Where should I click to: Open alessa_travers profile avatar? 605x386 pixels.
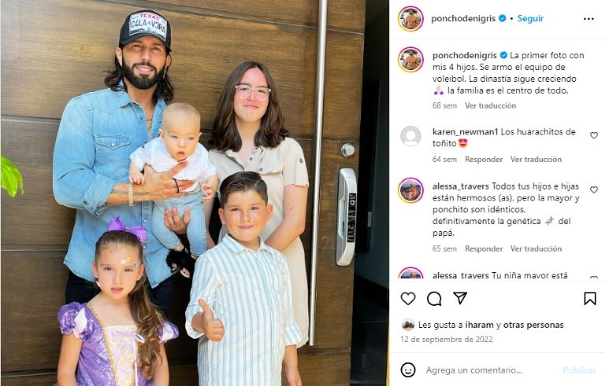coord(410,190)
